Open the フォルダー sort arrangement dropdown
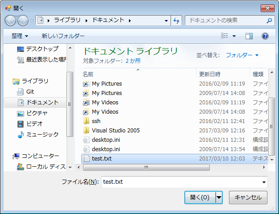The width and height of the screenshot is (279, 214). [242, 55]
